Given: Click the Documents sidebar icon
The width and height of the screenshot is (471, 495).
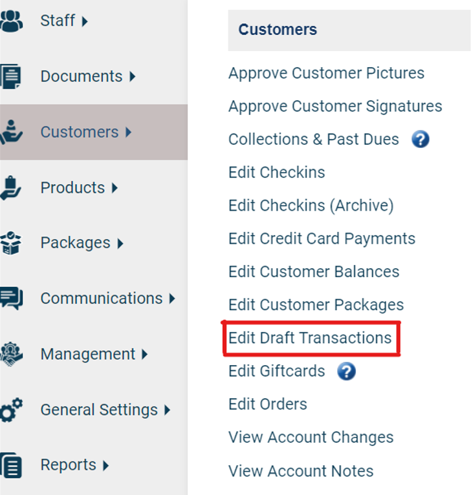Looking at the screenshot, I should (x=11, y=76).
